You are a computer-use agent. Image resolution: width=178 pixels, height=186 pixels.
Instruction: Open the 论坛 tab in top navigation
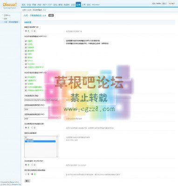coord(55,5)
